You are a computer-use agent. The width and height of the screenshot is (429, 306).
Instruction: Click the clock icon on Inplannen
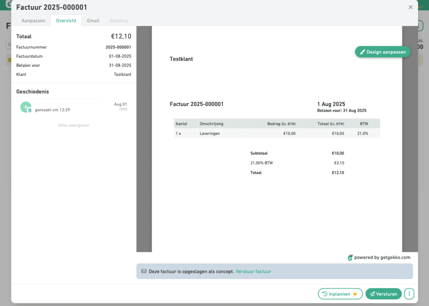pyautogui.click(x=325, y=294)
